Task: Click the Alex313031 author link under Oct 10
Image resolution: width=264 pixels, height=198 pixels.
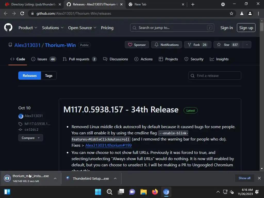Action: 34,116
